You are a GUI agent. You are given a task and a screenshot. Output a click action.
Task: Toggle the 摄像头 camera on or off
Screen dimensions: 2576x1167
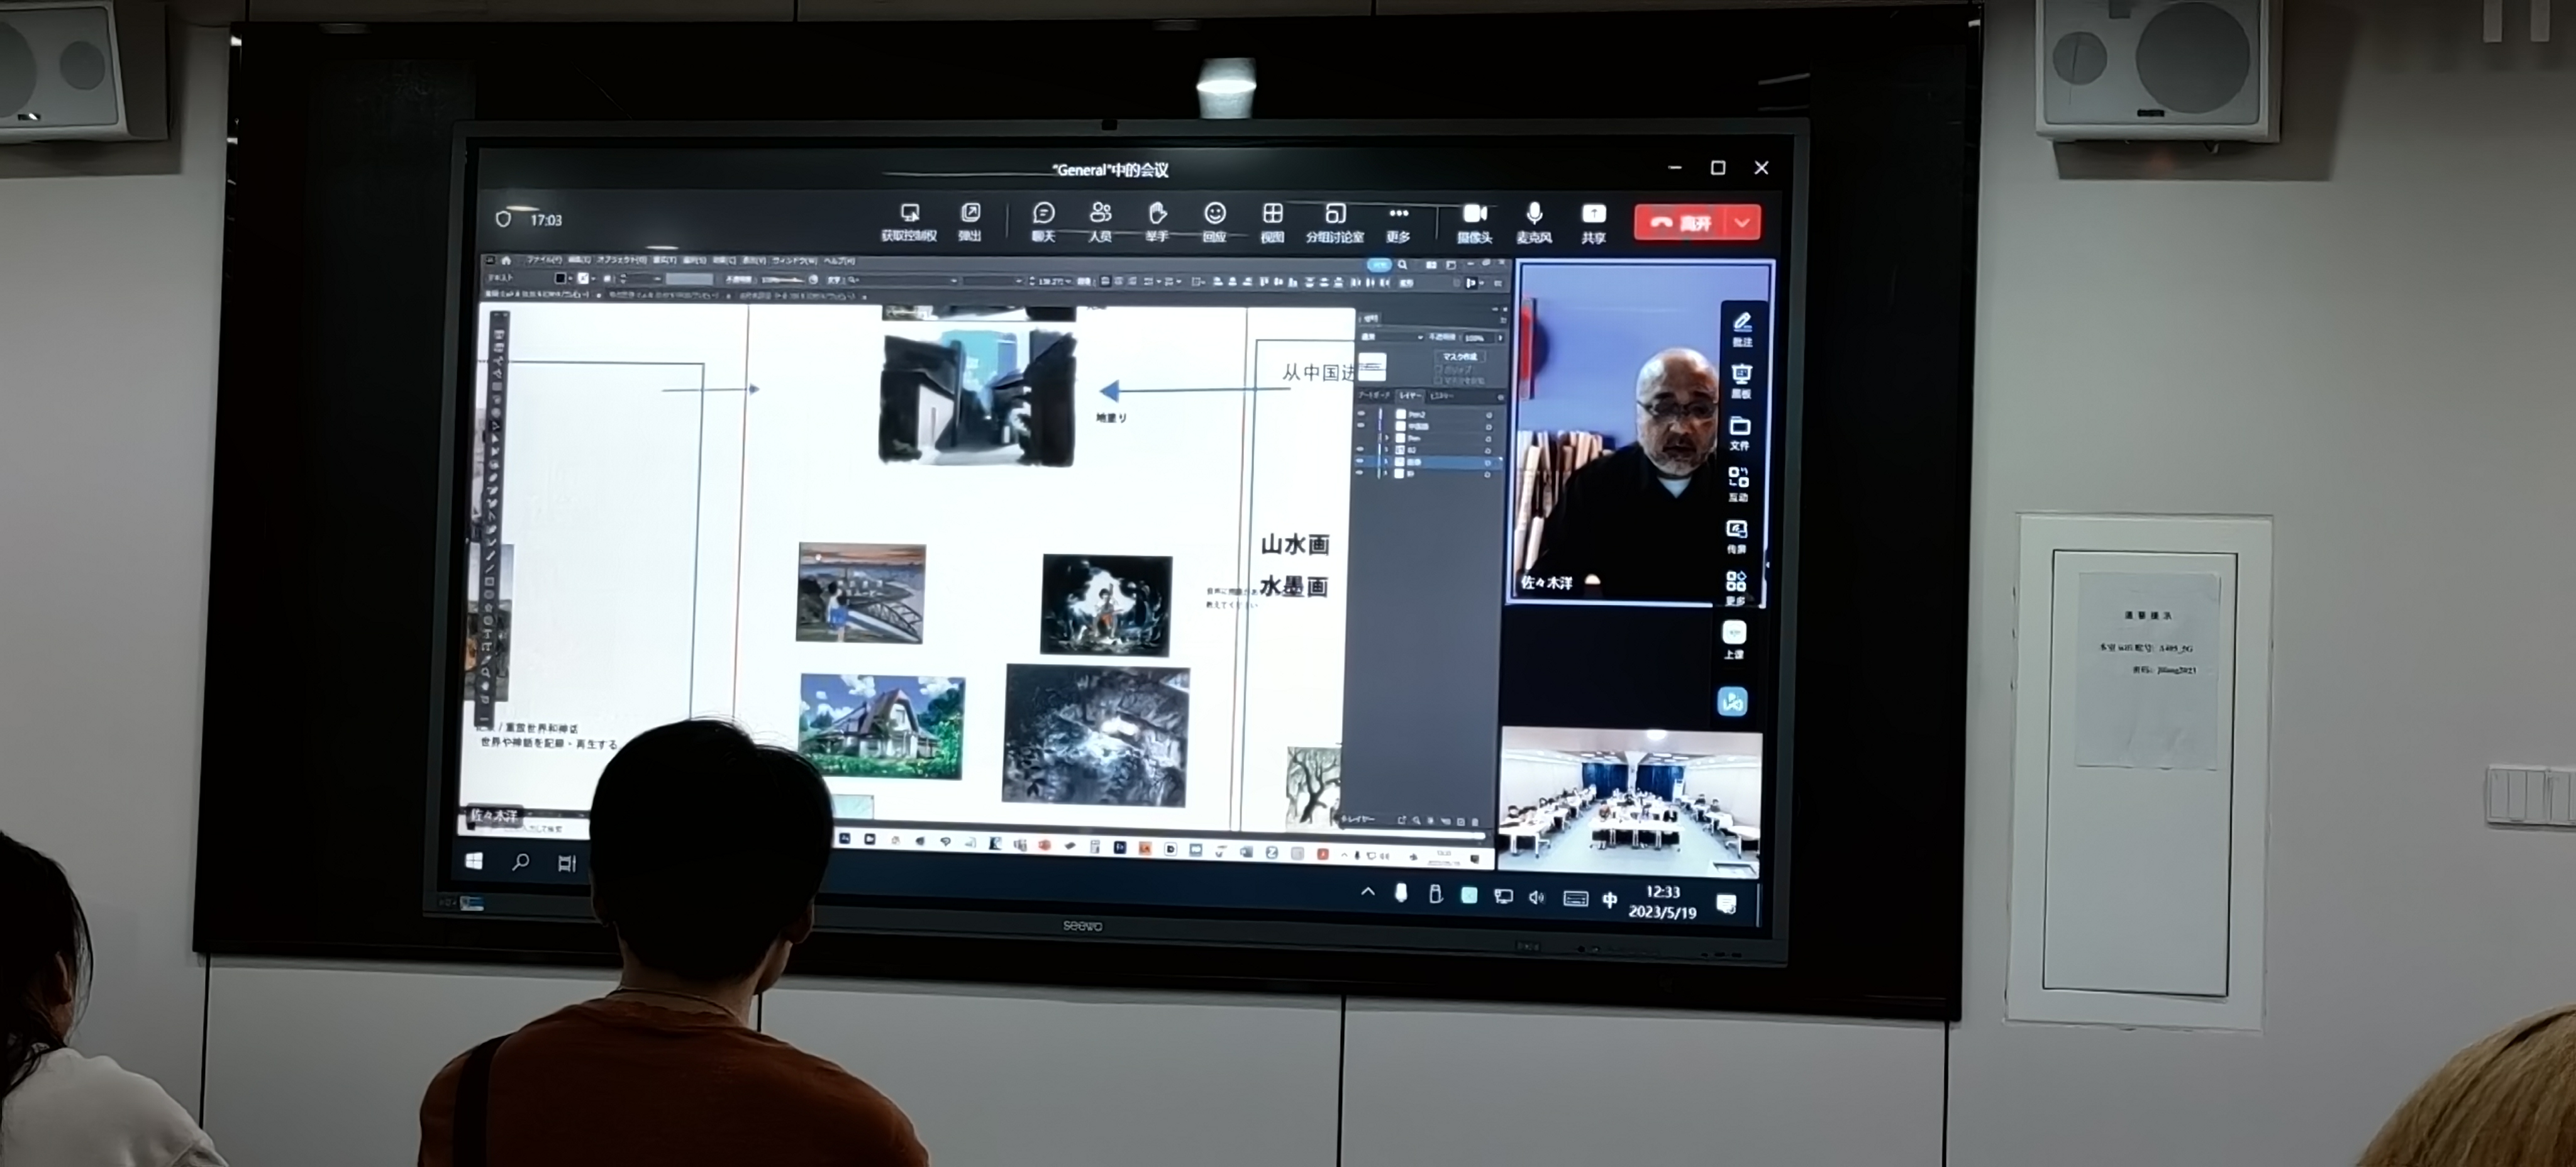point(1474,214)
